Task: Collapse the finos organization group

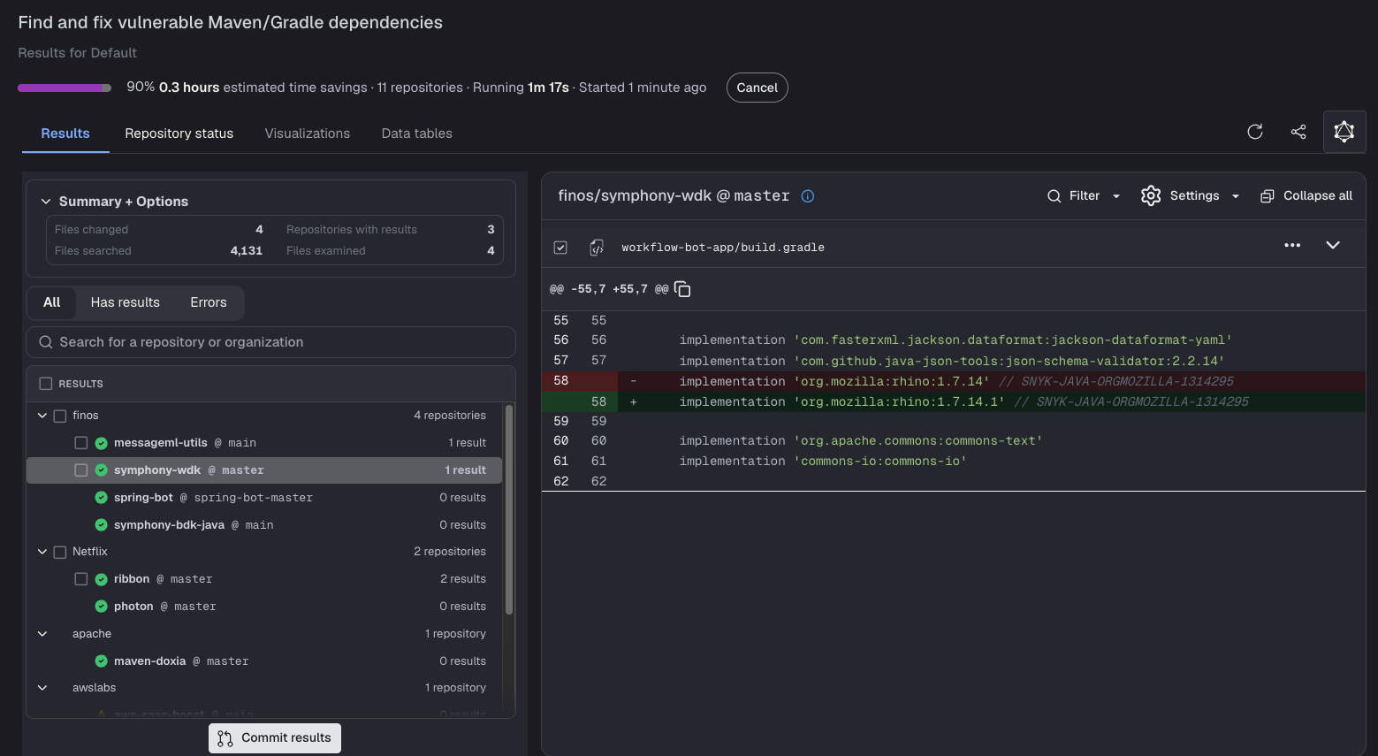Action: pyautogui.click(x=42, y=416)
